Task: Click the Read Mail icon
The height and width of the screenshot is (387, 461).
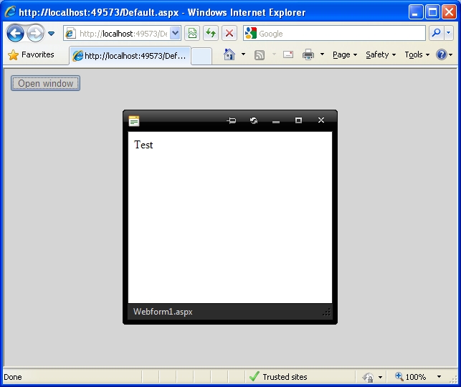Action: tap(288, 54)
